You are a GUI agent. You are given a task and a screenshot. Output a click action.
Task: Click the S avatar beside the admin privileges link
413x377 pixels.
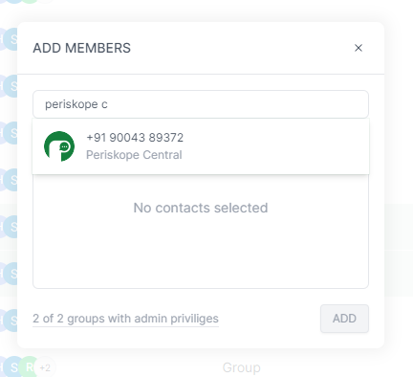(11, 321)
